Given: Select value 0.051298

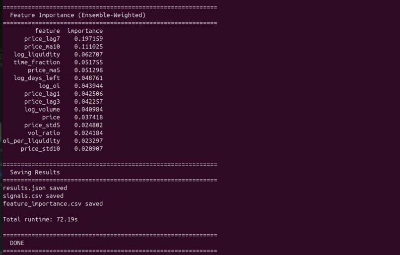Looking at the screenshot, I should coord(88,70).
